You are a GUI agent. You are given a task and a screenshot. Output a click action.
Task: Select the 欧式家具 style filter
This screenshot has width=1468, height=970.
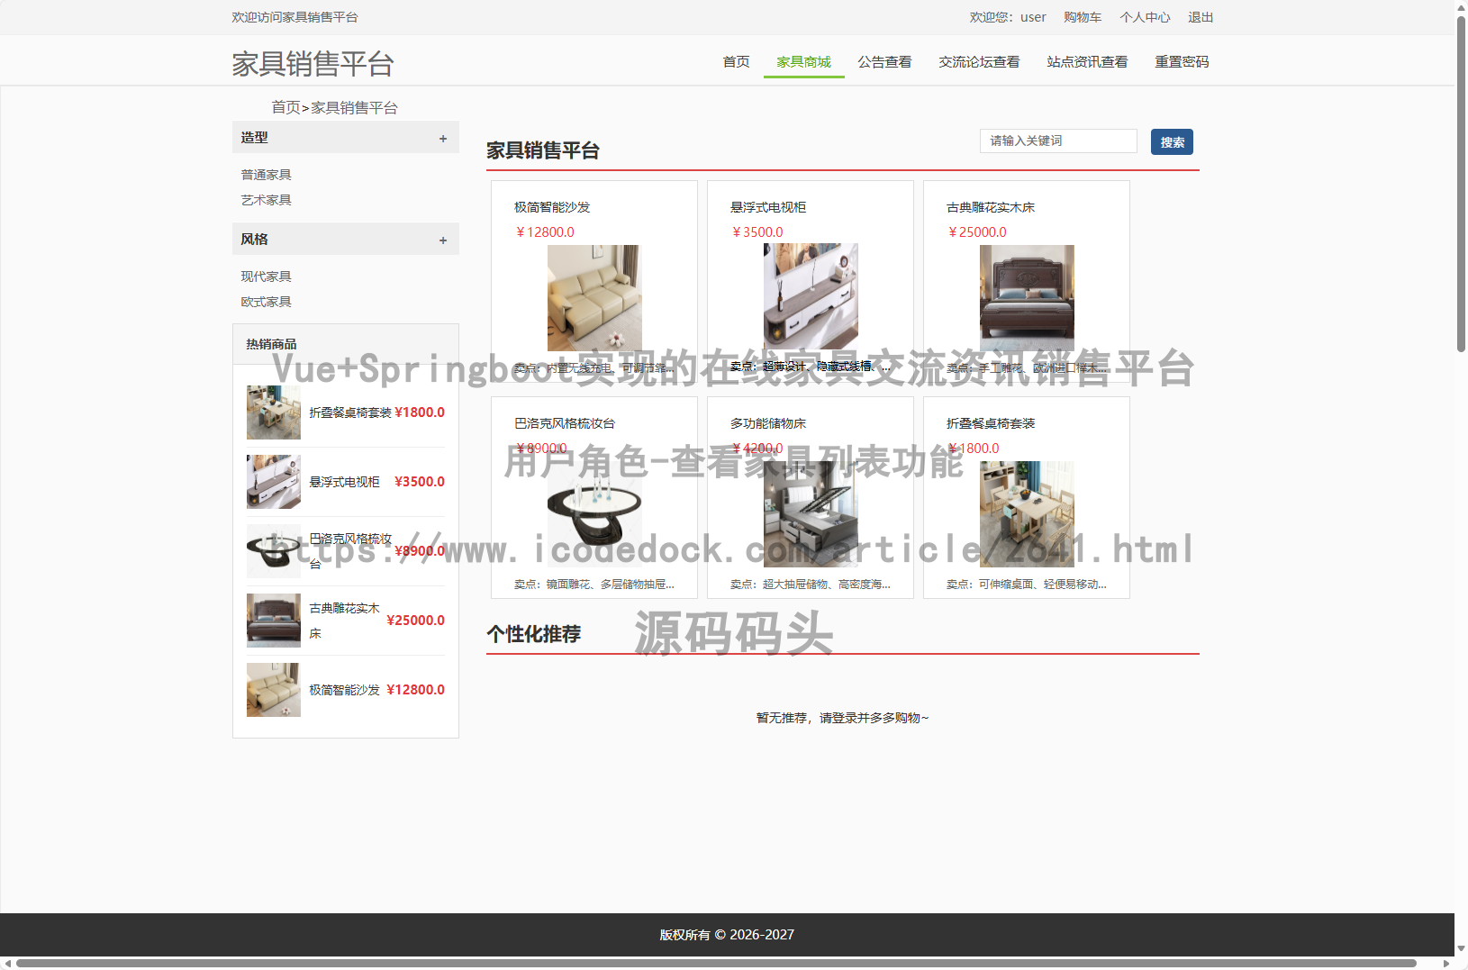pos(266,301)
